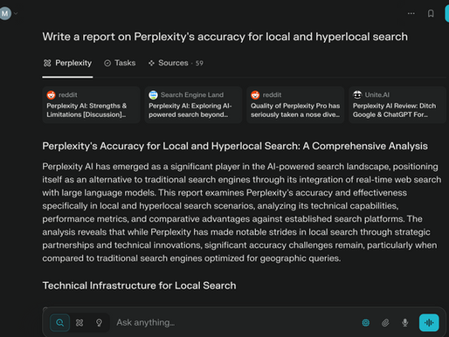Viewport: 449px width, 337px height.
Task: Click the Search Engine Land favicon
Action: (x=153, y=95)
